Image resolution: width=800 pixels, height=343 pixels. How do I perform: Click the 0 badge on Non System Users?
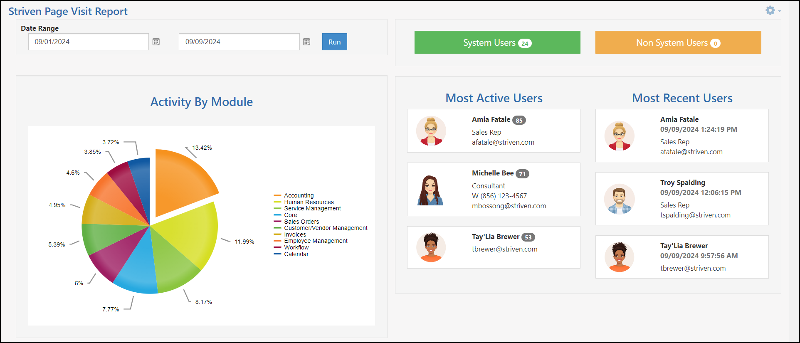click(715, 43)
